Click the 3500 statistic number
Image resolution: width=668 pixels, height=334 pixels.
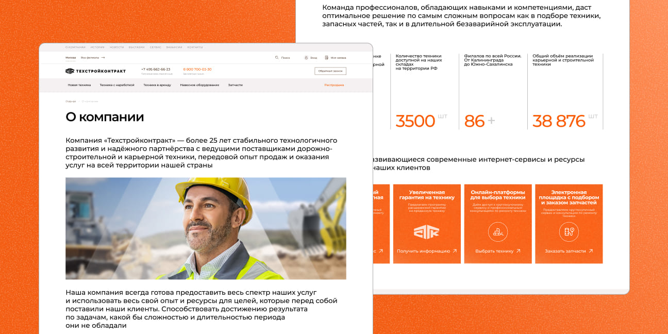tap(415, 121)
